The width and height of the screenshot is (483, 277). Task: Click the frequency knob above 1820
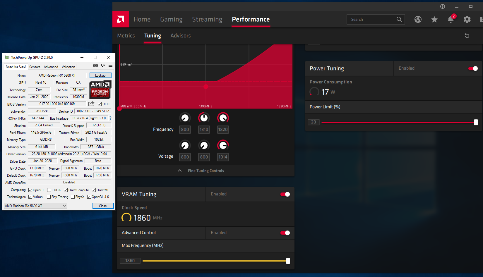[x=223, y=118]
